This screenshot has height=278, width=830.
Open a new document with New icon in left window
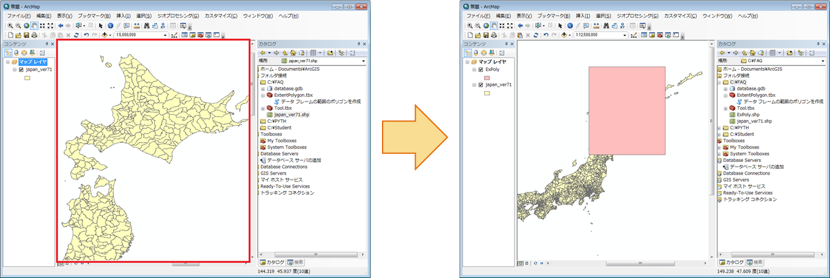(x=10, y=35)
